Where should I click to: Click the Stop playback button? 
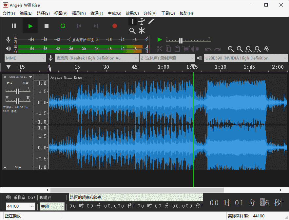click(47, 26)
